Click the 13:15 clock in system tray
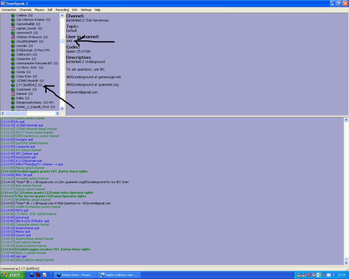Screen dimensions: 349x279 (x=341, y=275)
